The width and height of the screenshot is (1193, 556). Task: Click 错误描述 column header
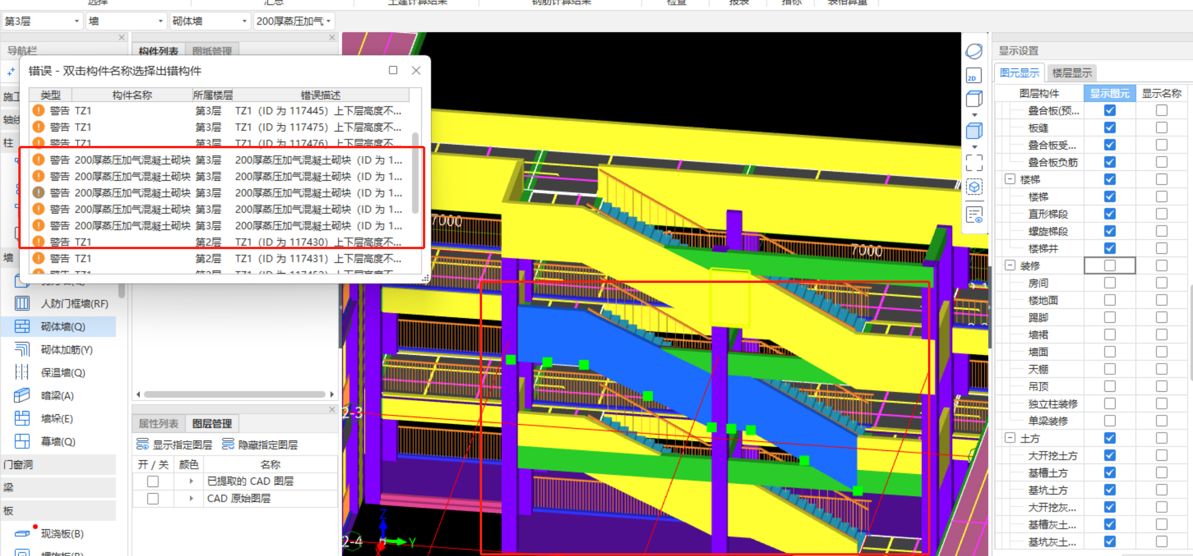321,95
